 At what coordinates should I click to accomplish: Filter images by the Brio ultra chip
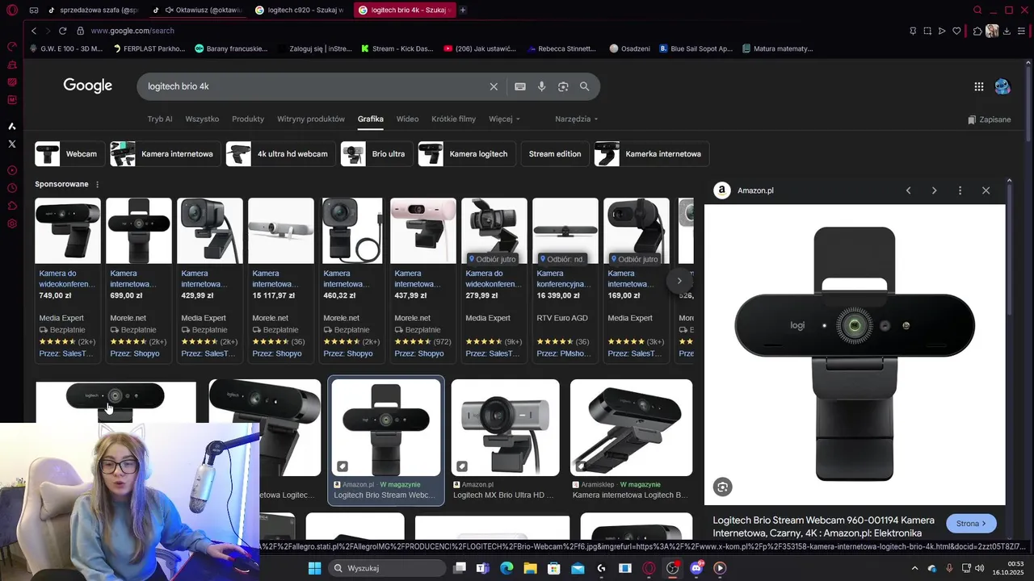(x=376, y=154)
